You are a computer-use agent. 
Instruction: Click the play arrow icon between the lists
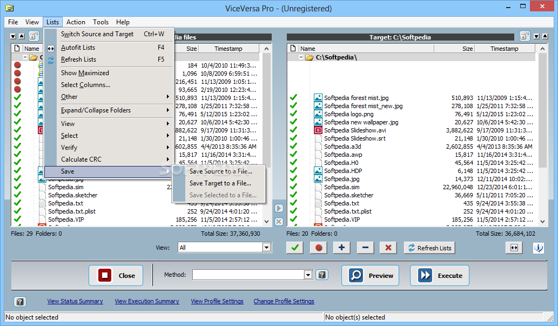pyautogui.click(x=279, y=208)
